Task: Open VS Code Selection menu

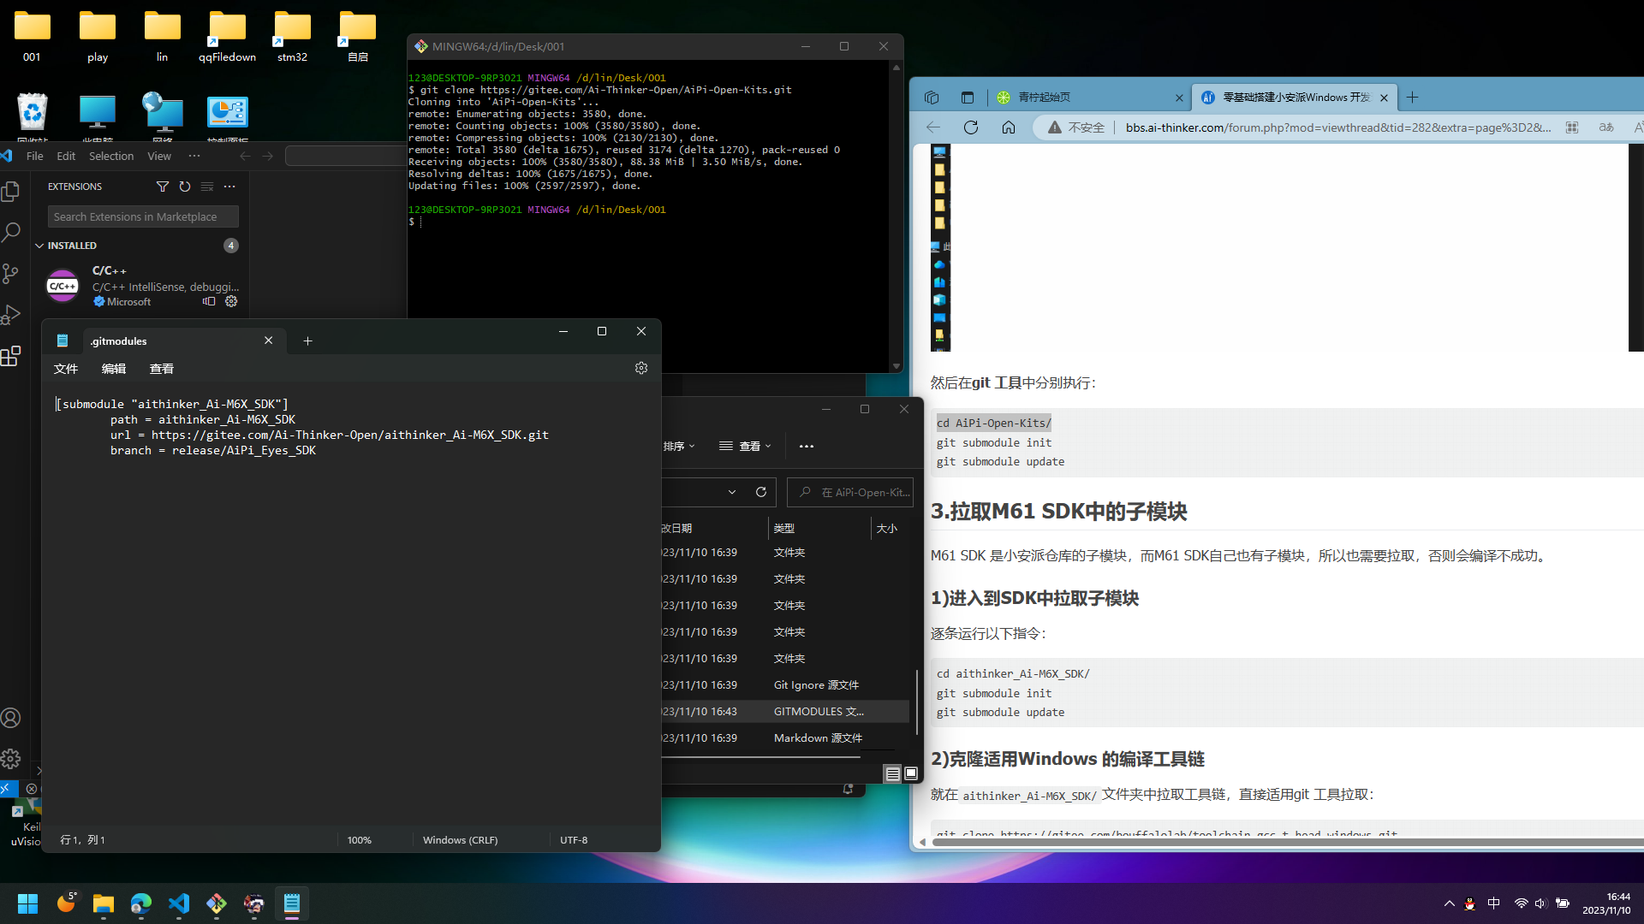Action: pos(111,156)
